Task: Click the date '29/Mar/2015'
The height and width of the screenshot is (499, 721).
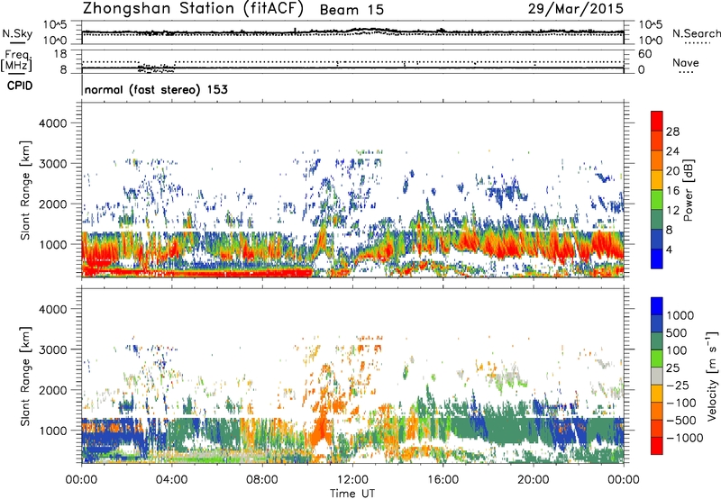Action: [x=576, y=9]
